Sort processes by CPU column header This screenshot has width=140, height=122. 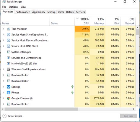tap(82, 21)
